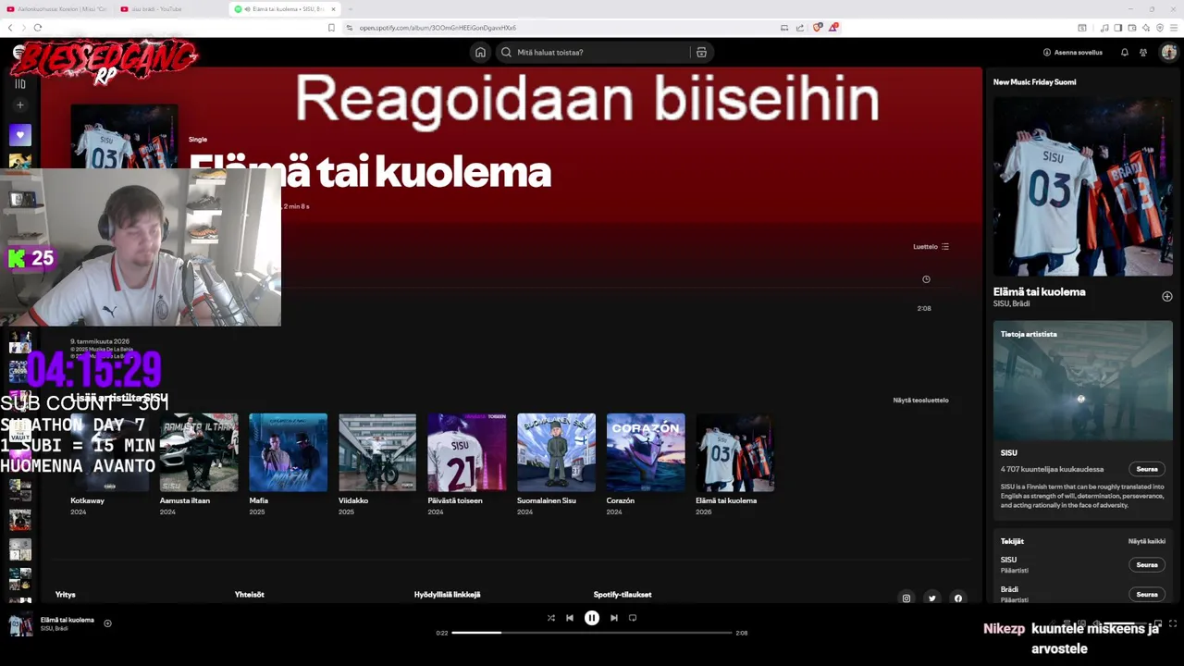
Task: Open Liked Songs in library sidebar
Action: pyautogui.click(x=19, y=135)
